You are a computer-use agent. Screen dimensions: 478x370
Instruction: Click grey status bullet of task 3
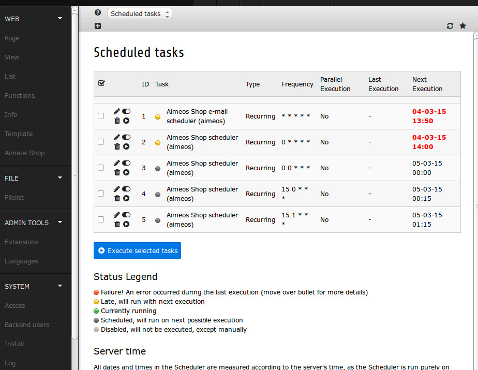pyautogui.click(x=158, y=169)
